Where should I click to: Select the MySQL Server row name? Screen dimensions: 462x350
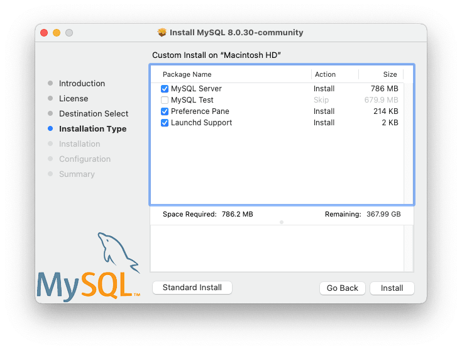pos(196,89)
